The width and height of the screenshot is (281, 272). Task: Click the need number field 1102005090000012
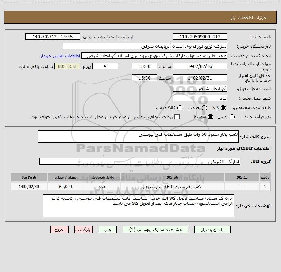[x=200, y=37]
